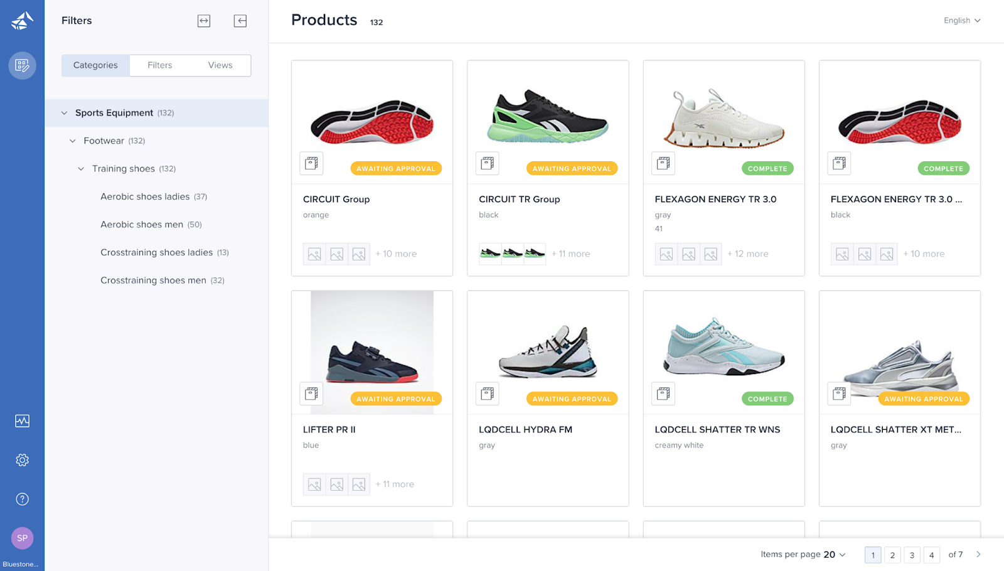
Task: Go to page 2
Action: coord(892,555)
